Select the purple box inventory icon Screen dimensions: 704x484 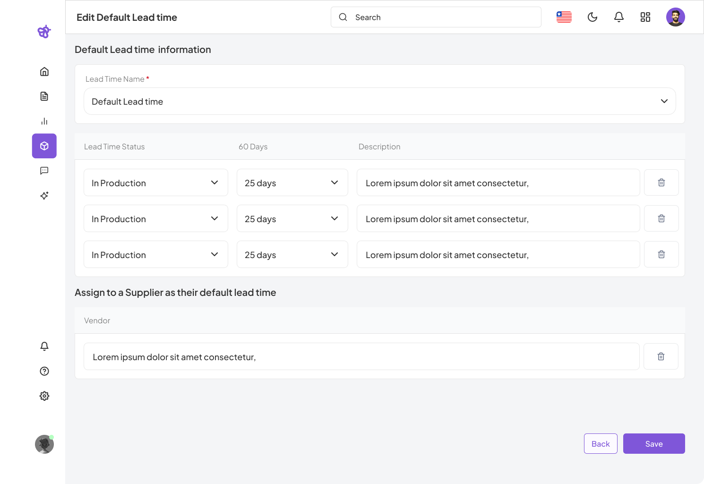44,146
